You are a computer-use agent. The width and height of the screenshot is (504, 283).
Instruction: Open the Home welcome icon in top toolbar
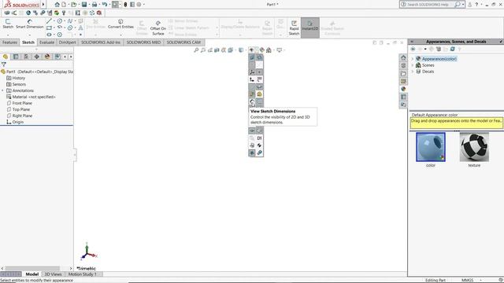coord(57,5)
